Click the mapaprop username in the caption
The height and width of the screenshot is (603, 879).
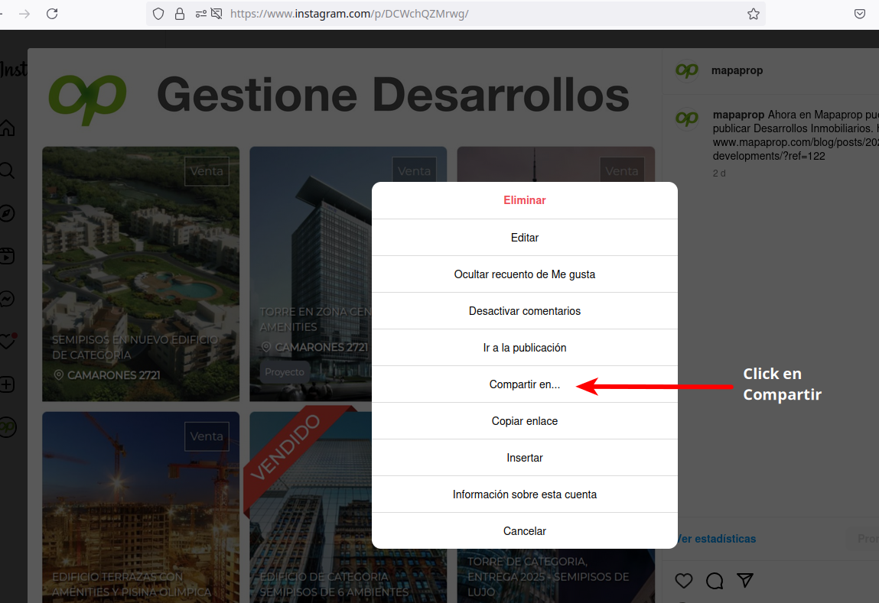coord(738,115)
